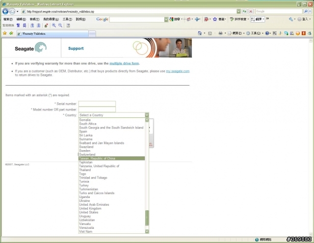Click the RSS feeds icon in command bar

(210, 33)
